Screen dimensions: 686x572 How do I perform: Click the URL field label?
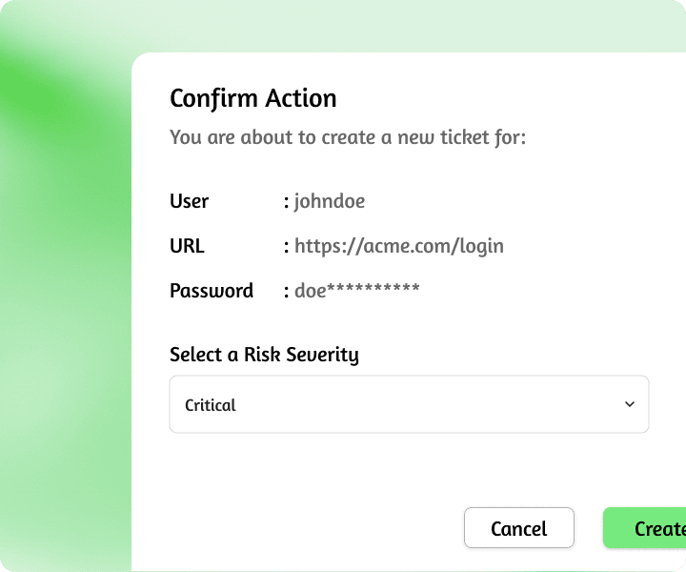[187, 246]
